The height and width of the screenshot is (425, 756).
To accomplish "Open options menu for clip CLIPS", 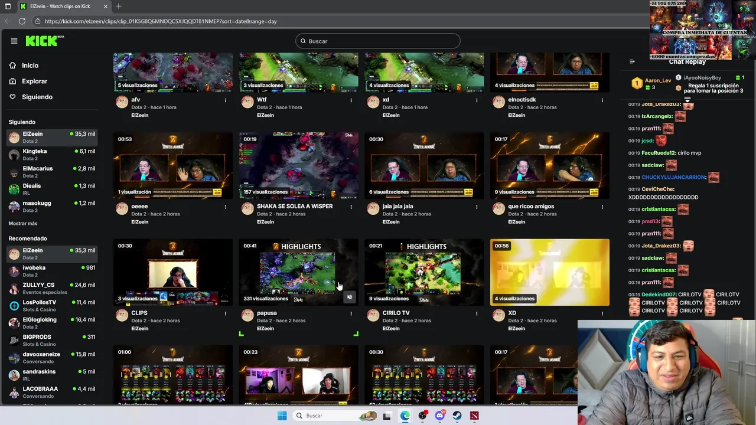I will coord(226,314).
